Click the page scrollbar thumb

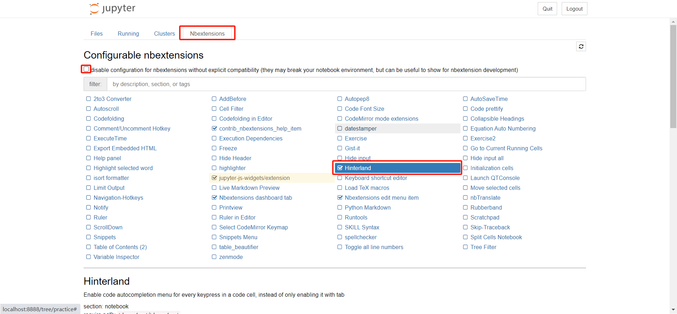(x=673, y=76)
